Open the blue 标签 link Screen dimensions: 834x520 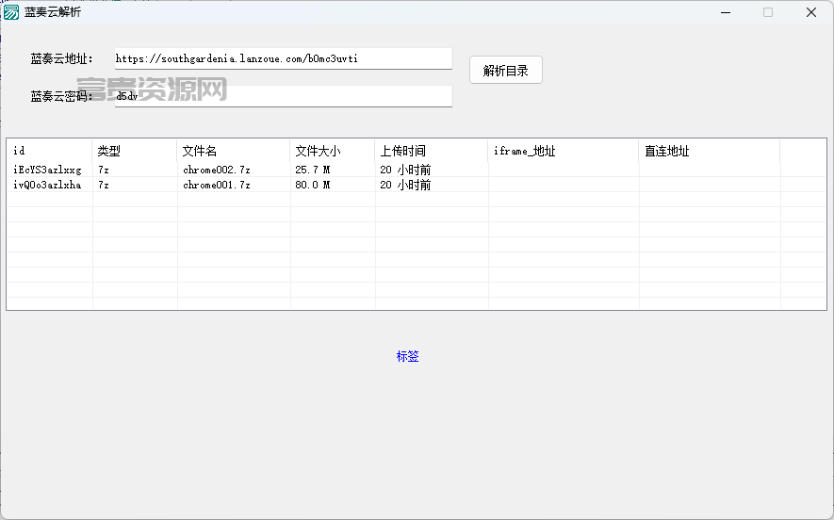pos(407,356)
